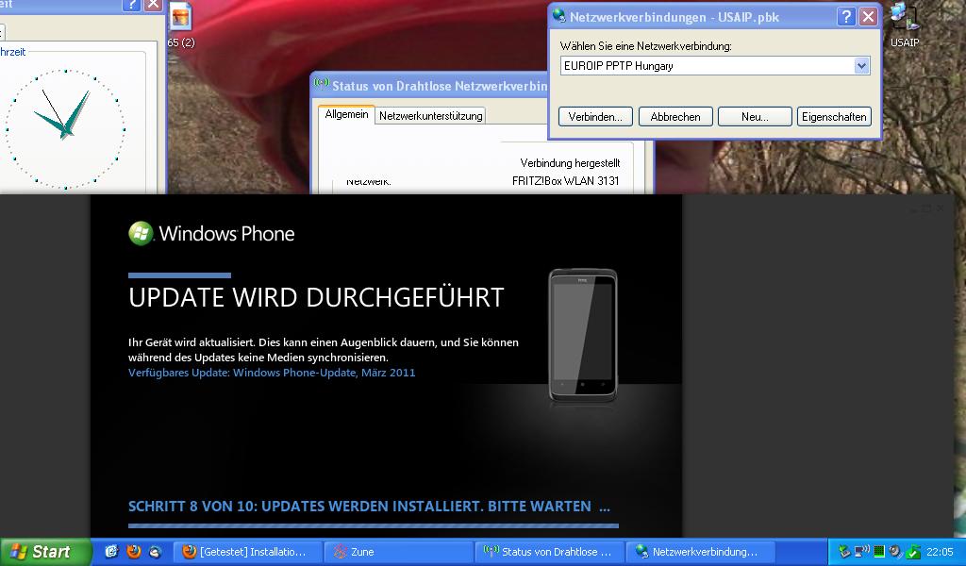Click "FRITZ!Box WLAN 3131" network name
The image size is (966, 566).
566,180
